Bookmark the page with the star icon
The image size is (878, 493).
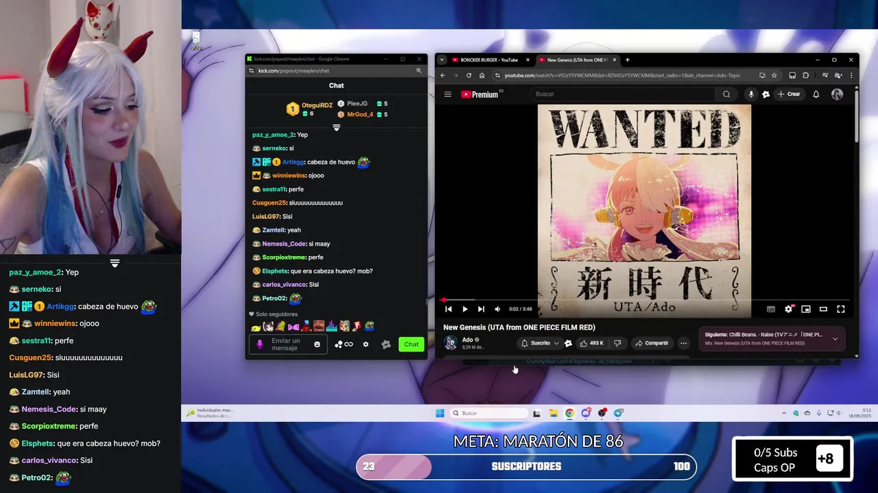(774, 75)
